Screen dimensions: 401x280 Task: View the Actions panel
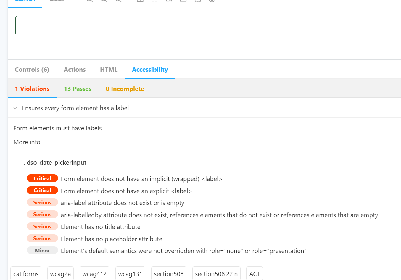click(x=74, y=69)
